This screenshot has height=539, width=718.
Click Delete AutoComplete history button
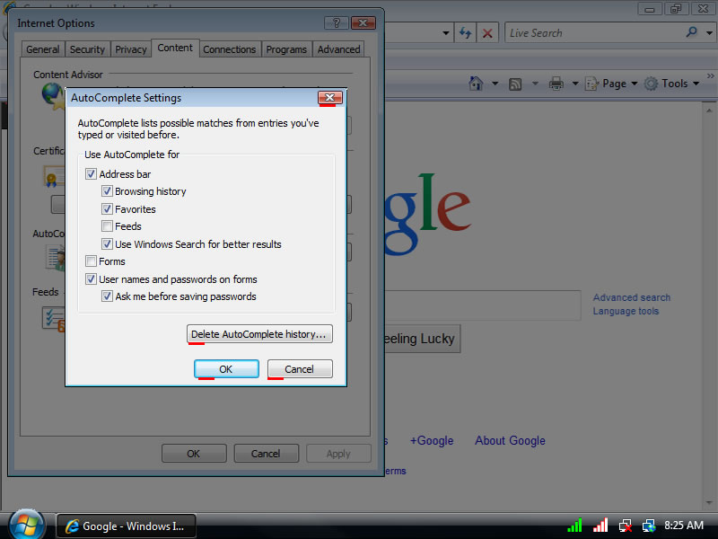pyautogui.click(x=259, y=334)
